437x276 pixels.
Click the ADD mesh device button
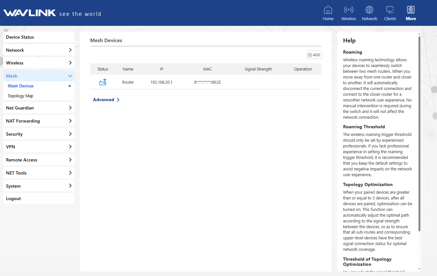(314, 55)
